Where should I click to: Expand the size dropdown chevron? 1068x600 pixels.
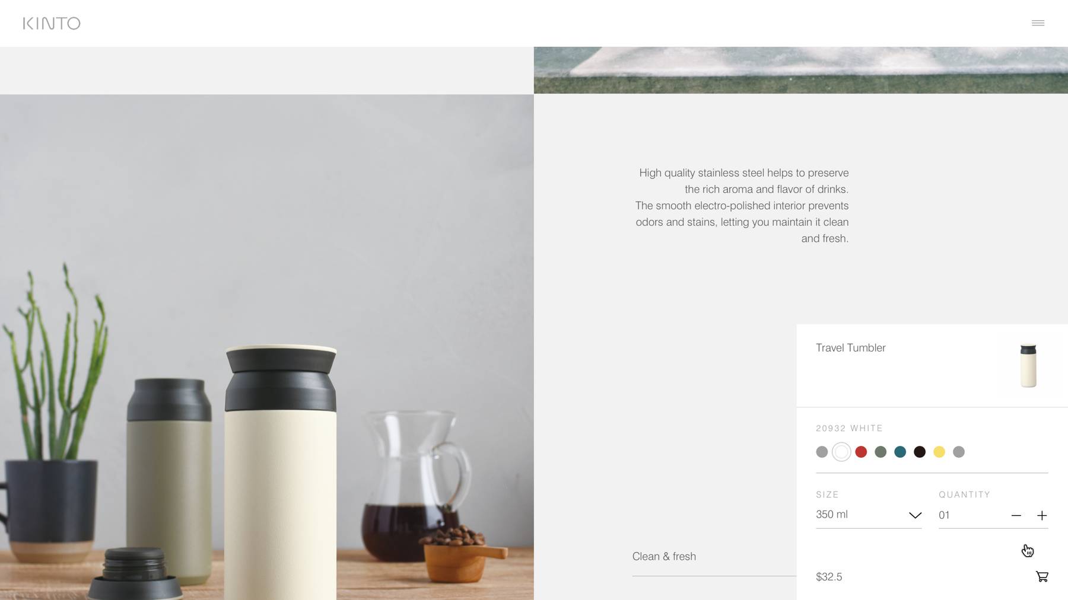[915, 515]
